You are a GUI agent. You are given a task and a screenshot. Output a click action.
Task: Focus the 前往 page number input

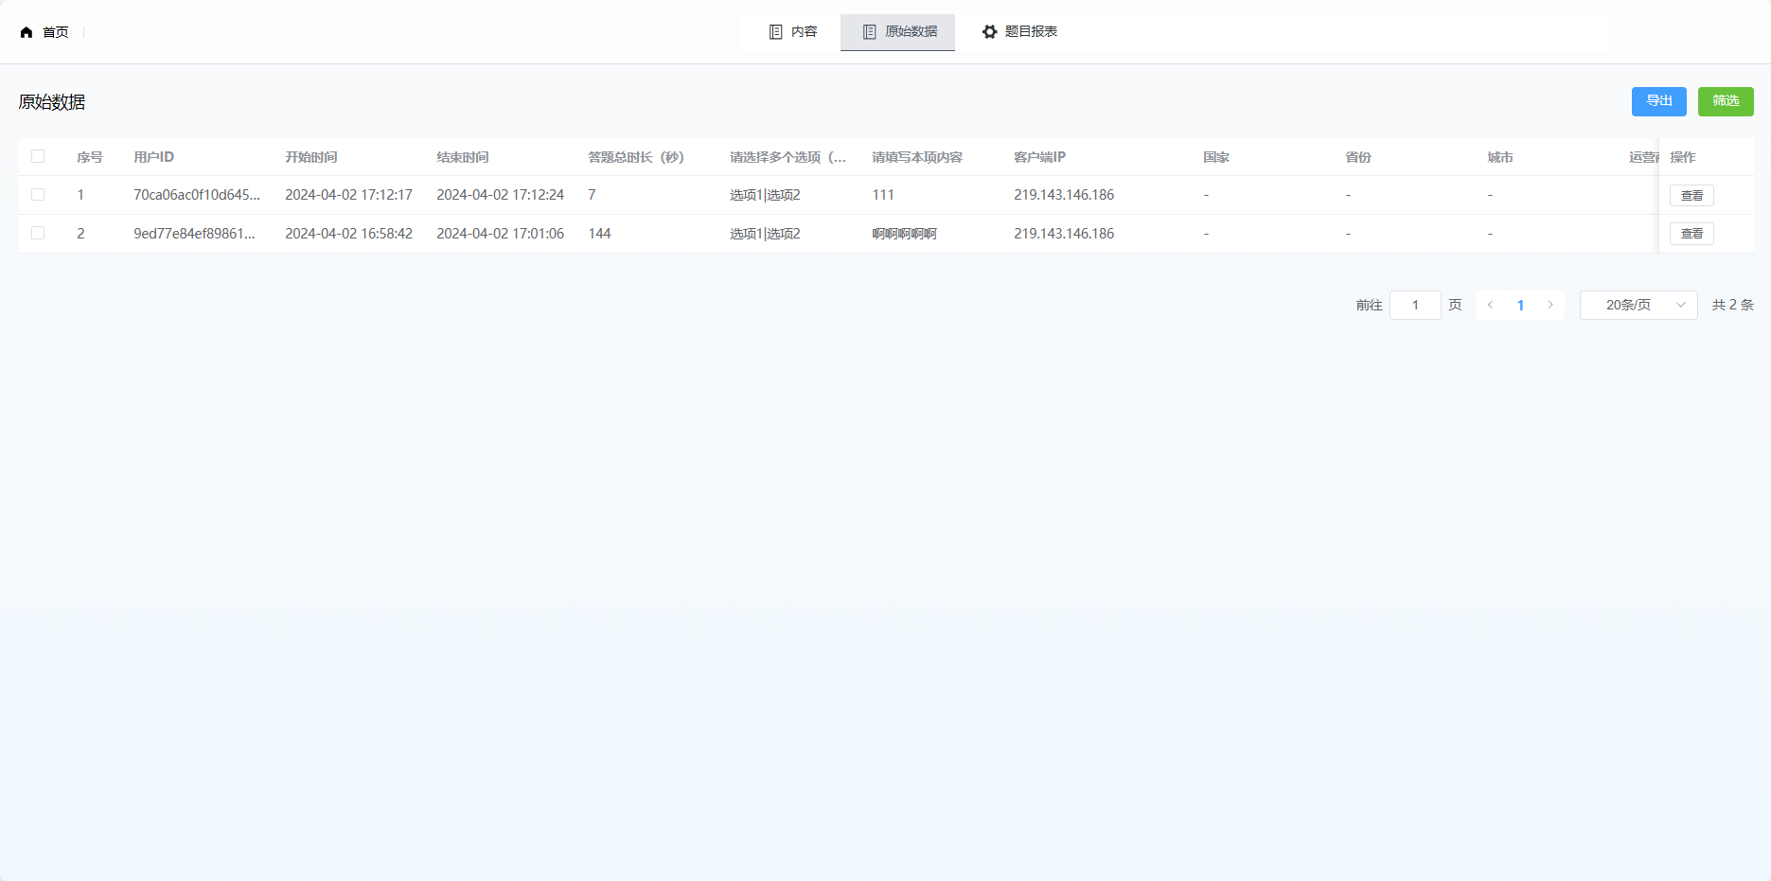(1415, 305)
